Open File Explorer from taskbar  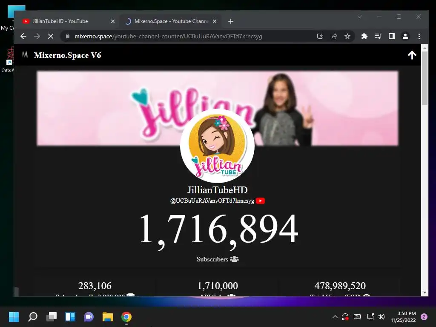[x=108, y=317]
